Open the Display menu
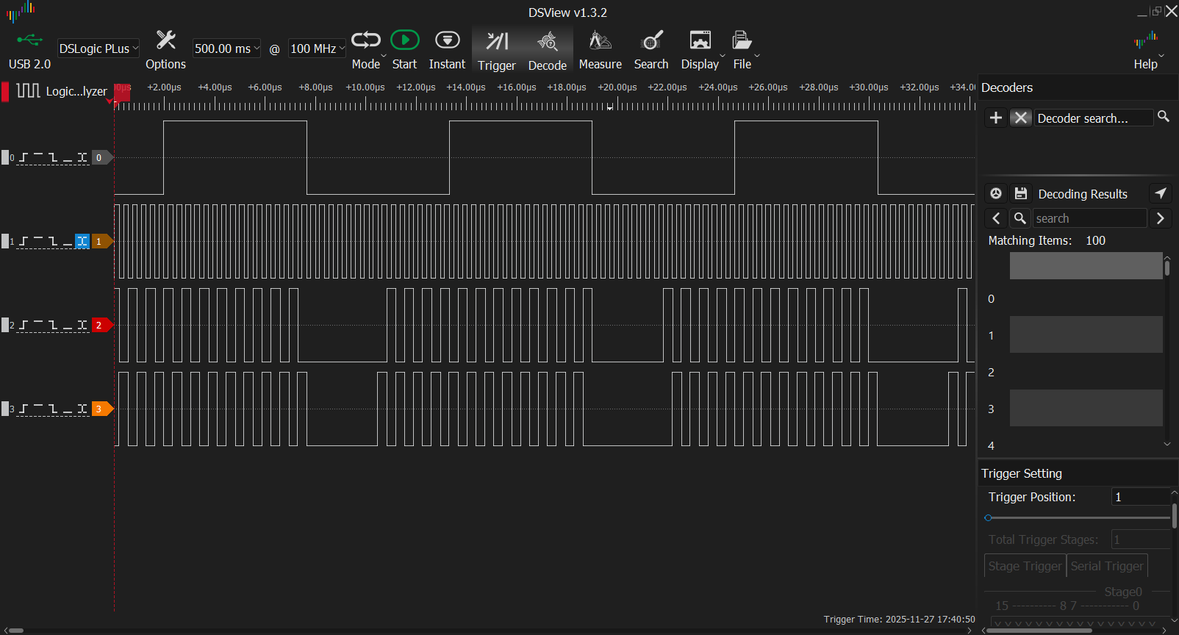Viewport: 1179px width, 635px height. pos(700,49)
